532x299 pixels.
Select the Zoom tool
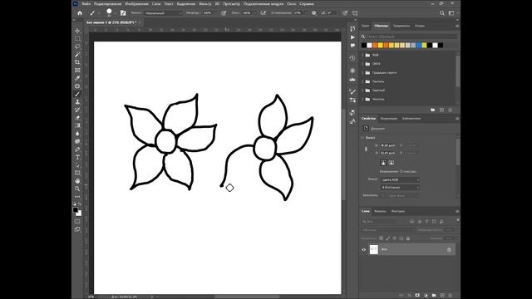[x=77, y=189]
